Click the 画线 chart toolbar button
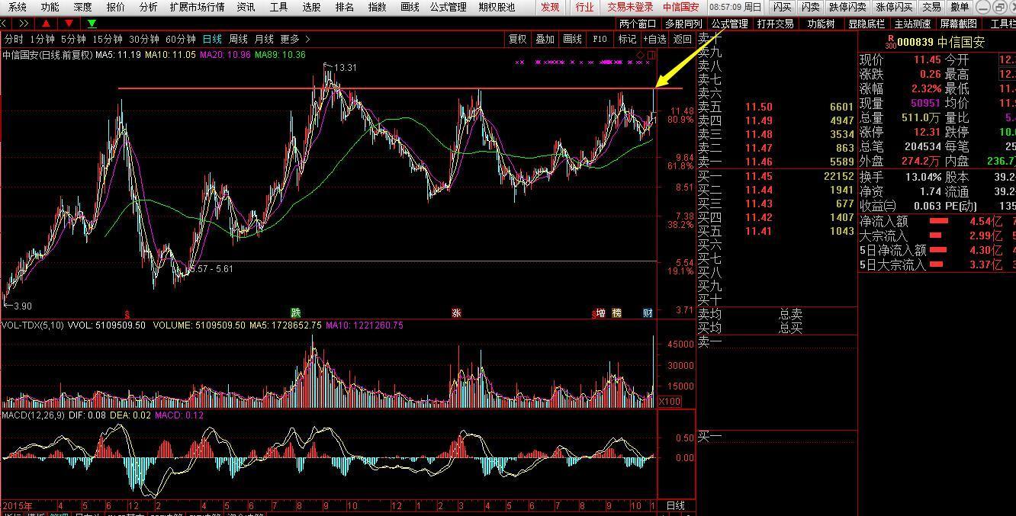Screen dimensions: 1016x516 pyautogui.click(x=572, y=39)
